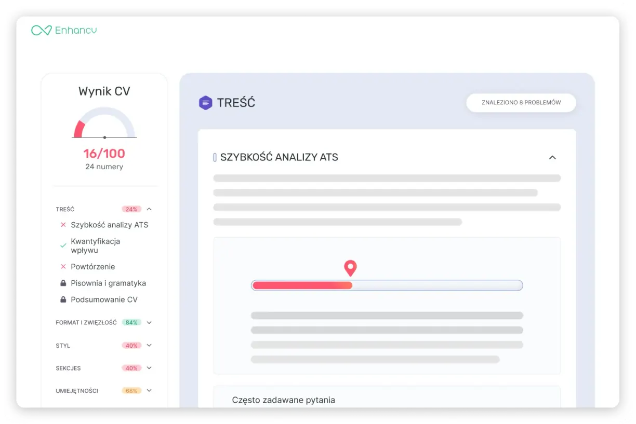The height and width of the screenshot is (424, 636).
Task: Click the 68% UMIEJĘTNOŚCI badge
Action: tap(131, 390)
